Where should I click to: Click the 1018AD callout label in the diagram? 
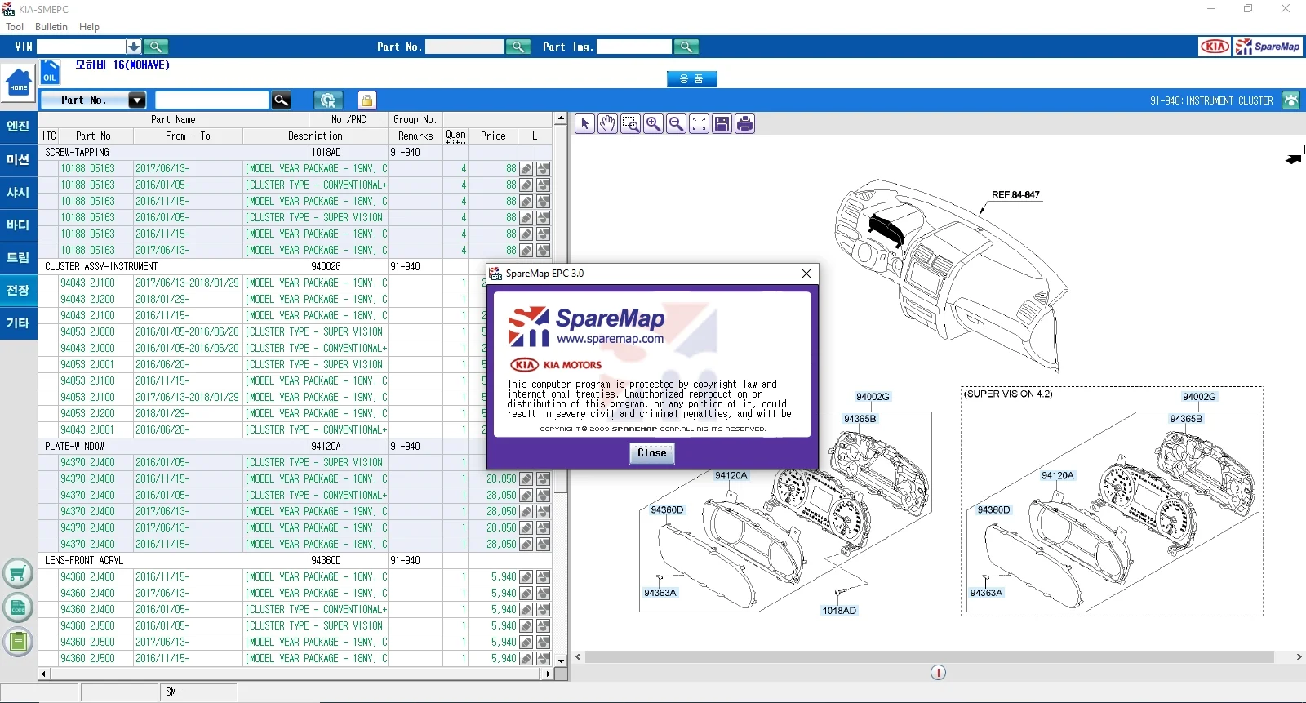tap(839, 611)
